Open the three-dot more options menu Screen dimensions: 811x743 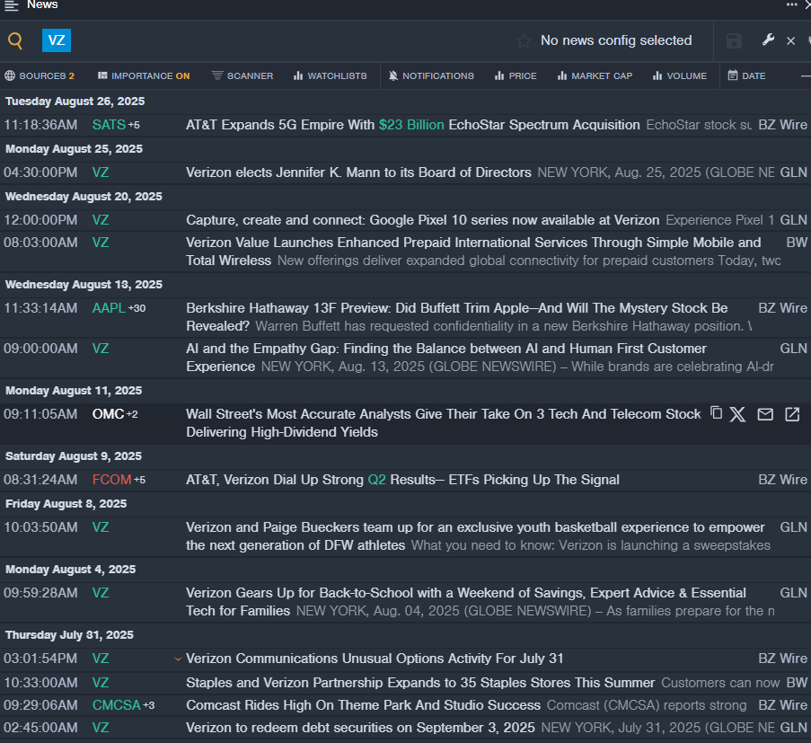coord(791,4)
